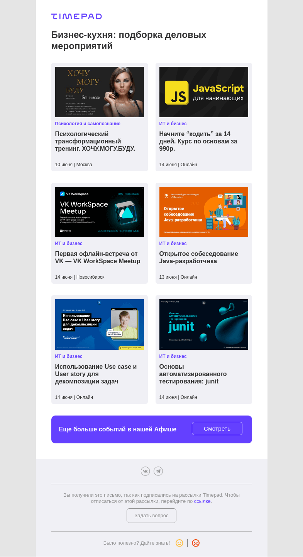Open the JavaScript для начинающих banner
The width and height of the screenshot is (303, 557).
point(204,92)
